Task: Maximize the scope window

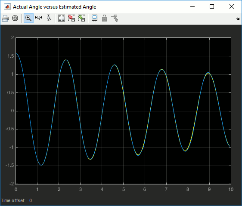Action: point(212,6)
